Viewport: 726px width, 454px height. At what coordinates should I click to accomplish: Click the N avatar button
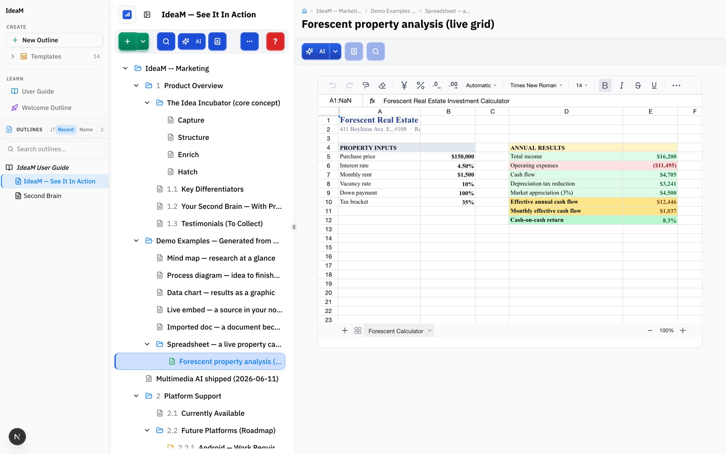[x=17, y=437]
